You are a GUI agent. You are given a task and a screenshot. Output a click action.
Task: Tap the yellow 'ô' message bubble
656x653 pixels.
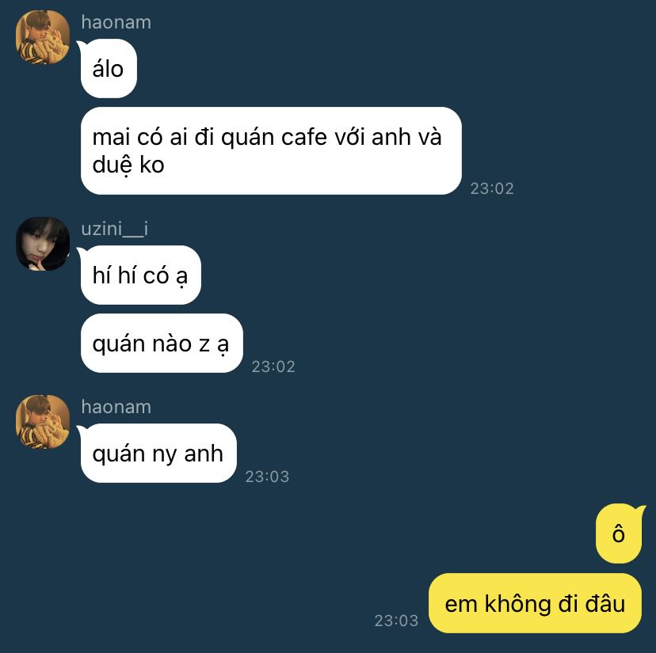click(x=619, y=533)
